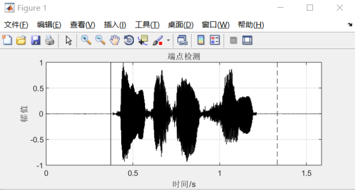Image resolution: width=355 pixels, height=190 pixels.
Task: Select the Edit Plot arrow tool
Action: (x=68, y=40)
